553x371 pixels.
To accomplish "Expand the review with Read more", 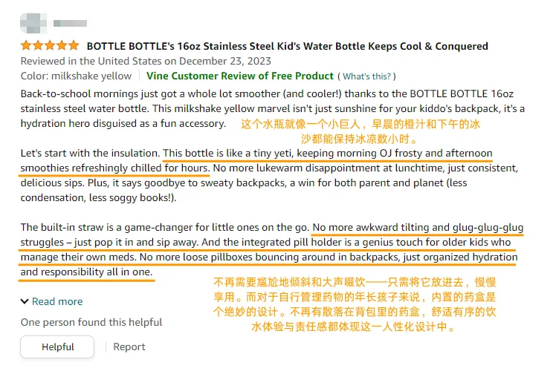I will tap(57, 301).
